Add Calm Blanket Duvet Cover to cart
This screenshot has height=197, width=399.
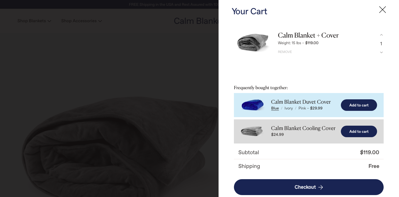(x=359, y=105)
